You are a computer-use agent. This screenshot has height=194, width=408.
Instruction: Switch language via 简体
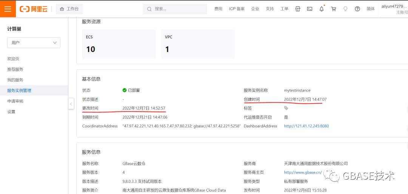click(x=371, y=9)
